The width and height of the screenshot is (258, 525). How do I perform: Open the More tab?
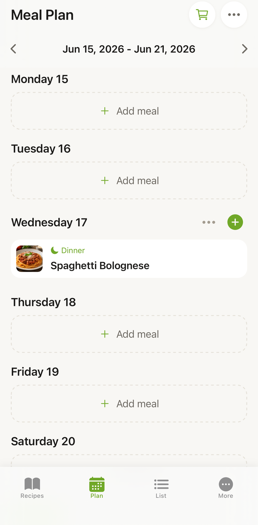(x=226, y=488)
